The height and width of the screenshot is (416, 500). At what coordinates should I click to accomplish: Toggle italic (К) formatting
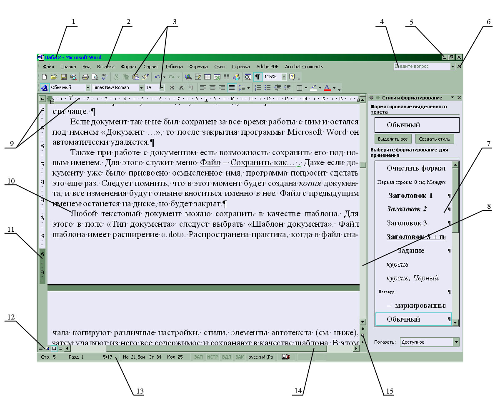click(x=181, y=88)
